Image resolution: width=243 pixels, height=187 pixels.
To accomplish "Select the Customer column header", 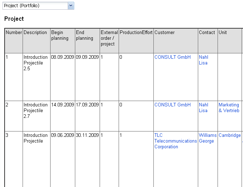I will (165, 33).
